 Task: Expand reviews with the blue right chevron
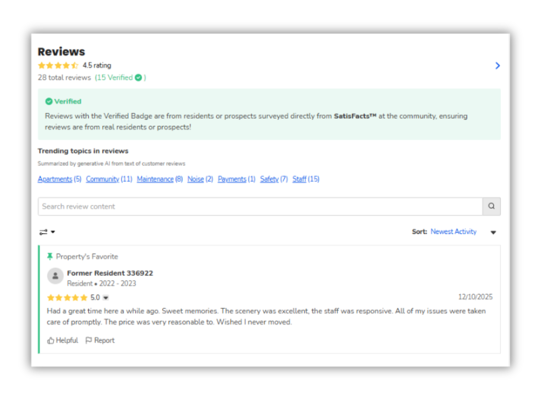click(x=498, y=65)
